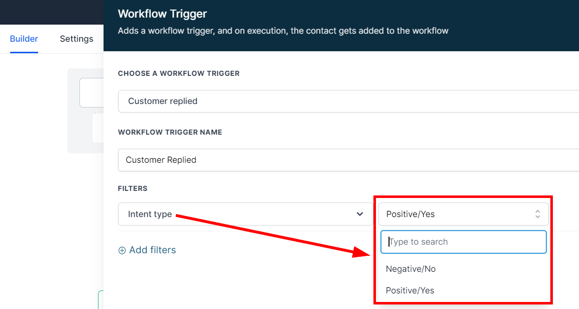The width and height of the screenshot is (579, 309).
Task: Choose Positive/Yes in the options list
Action: pyautogui.click(x=410, y=290)
